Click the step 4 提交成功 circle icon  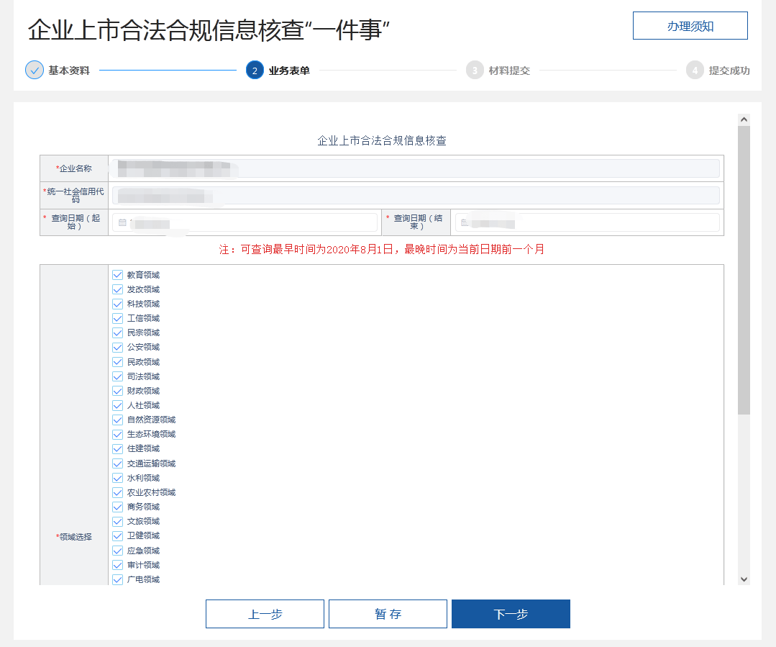click(695, 71)
